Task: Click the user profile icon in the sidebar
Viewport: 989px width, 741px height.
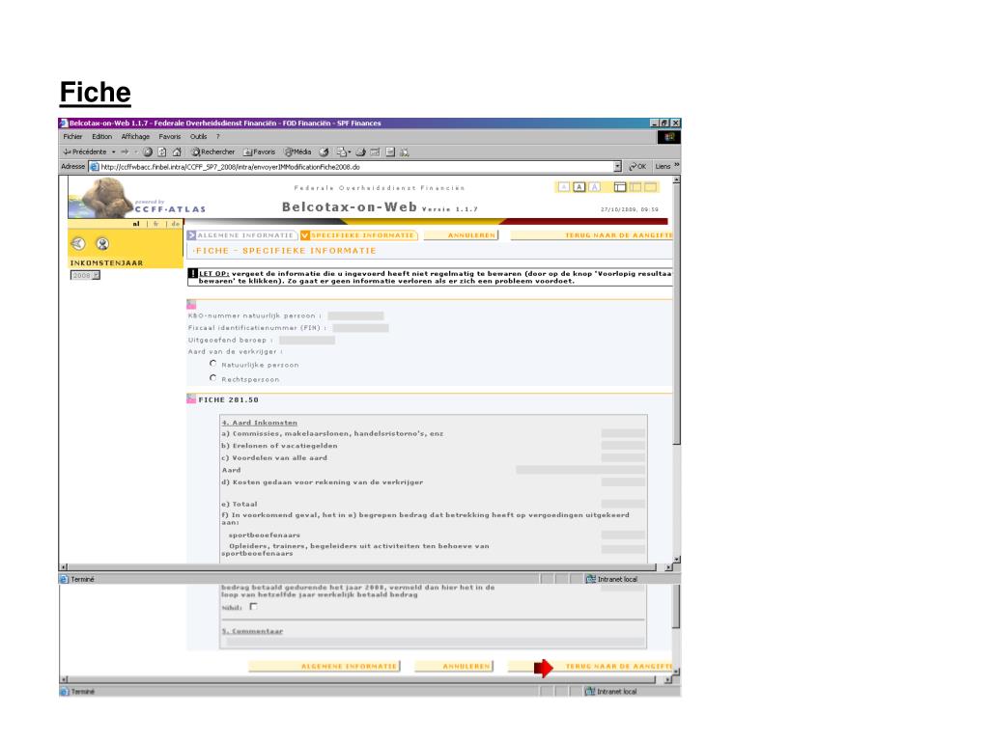Action: [x=102, y=243]
